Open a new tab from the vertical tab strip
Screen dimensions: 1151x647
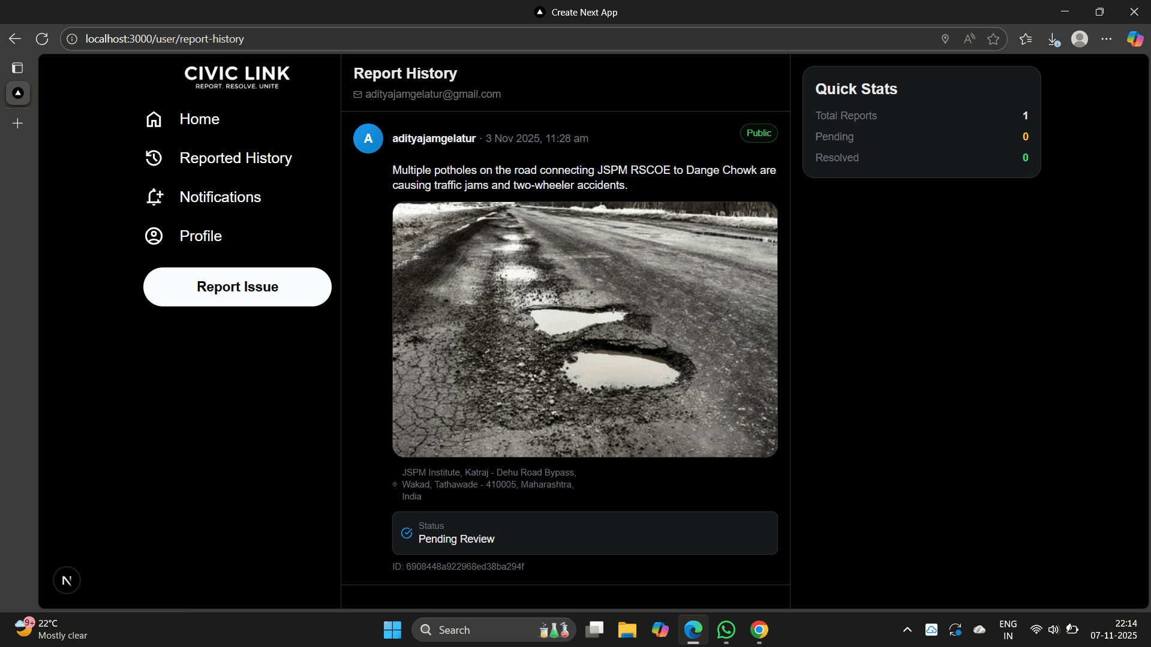(17, 124)
